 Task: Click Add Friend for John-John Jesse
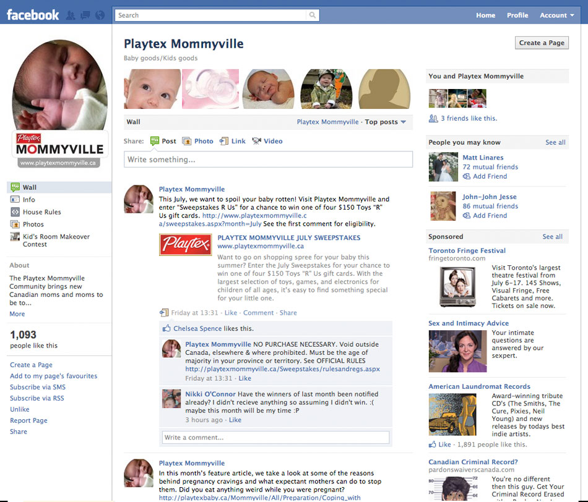pos(490,215)
